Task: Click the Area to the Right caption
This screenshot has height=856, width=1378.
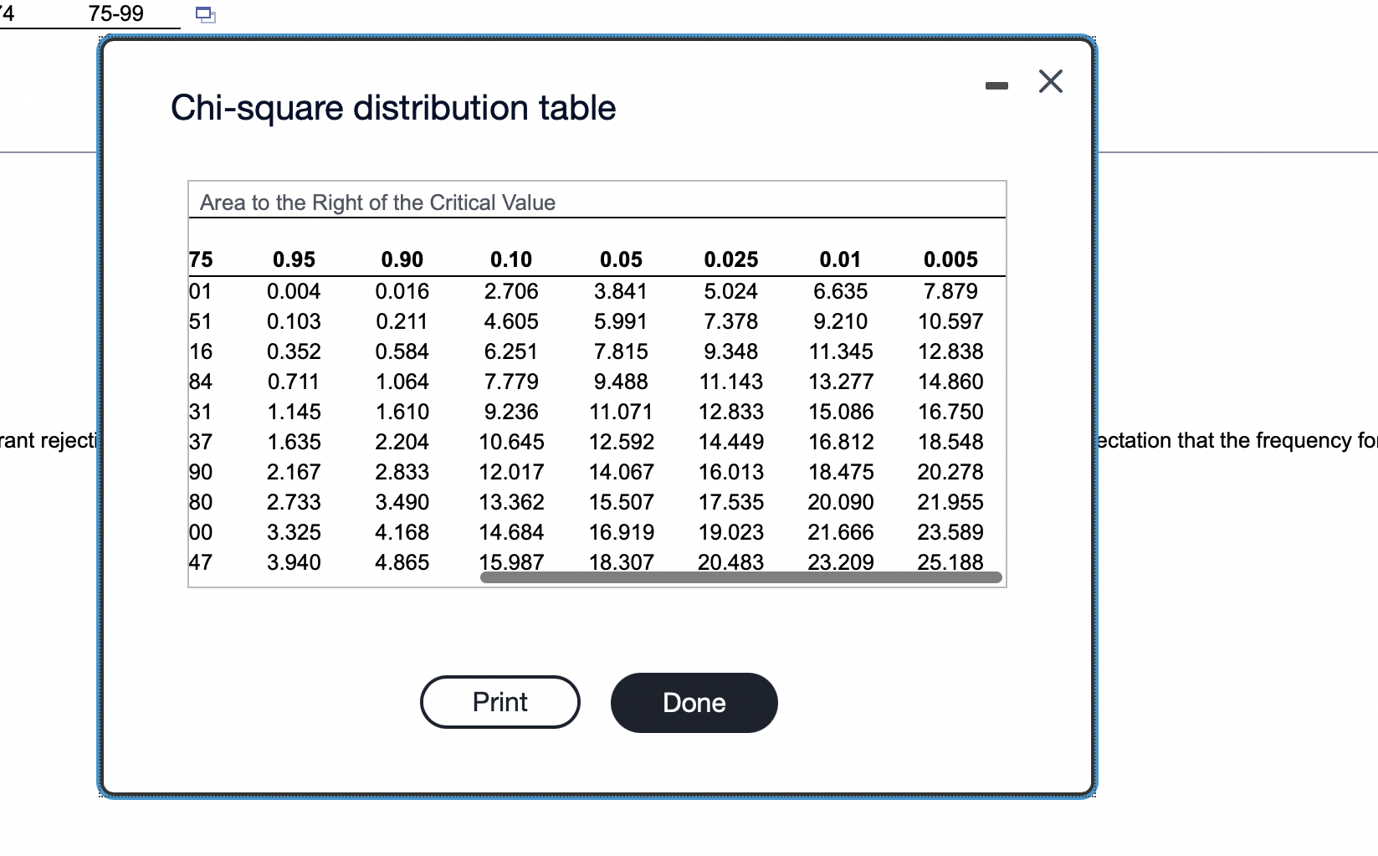Action: click(377, 202)
